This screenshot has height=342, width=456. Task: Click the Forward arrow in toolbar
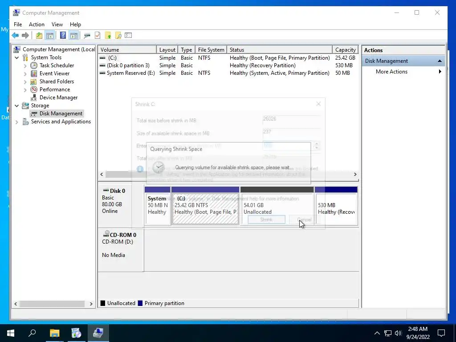[x=25, y=36]
